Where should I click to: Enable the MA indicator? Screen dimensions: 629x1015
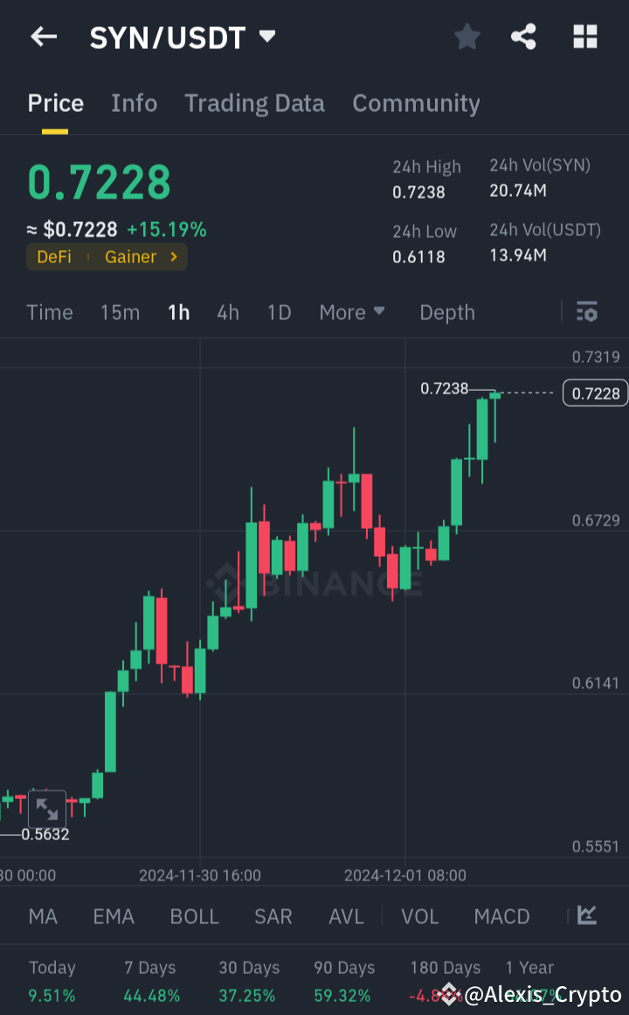[x=43, y=916]
